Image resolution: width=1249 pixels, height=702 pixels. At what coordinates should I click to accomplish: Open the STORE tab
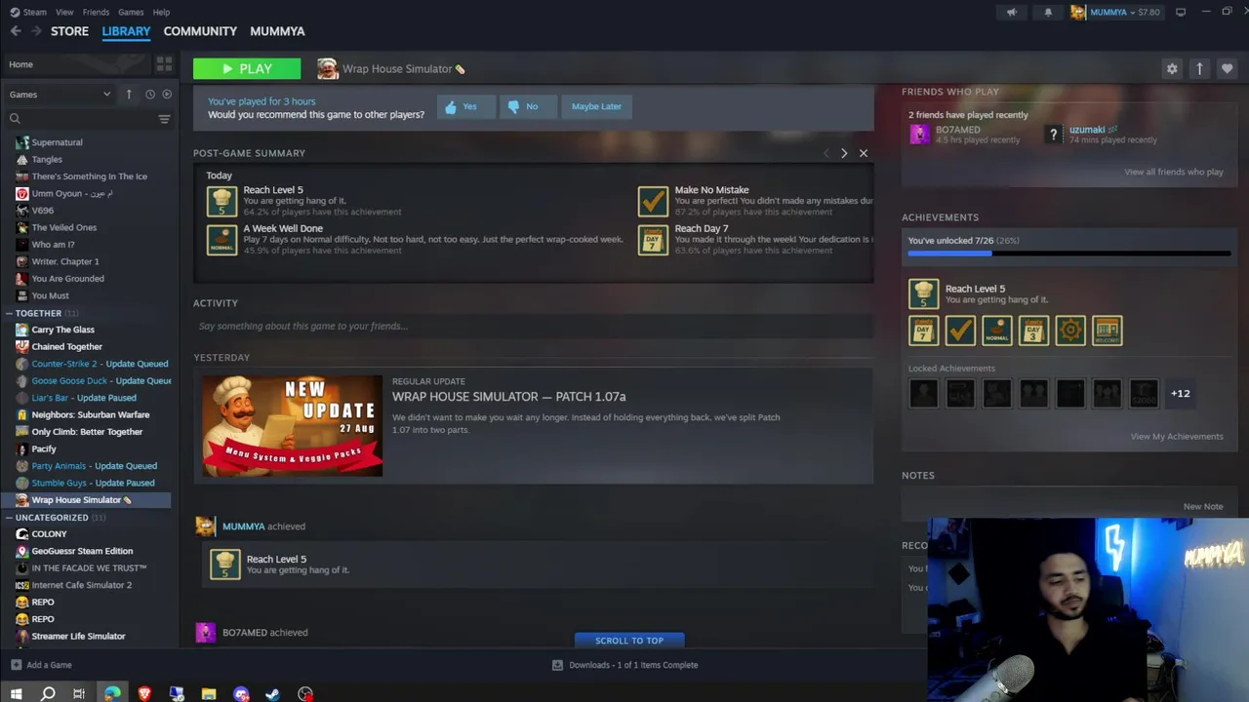click(x=69, y=31)
